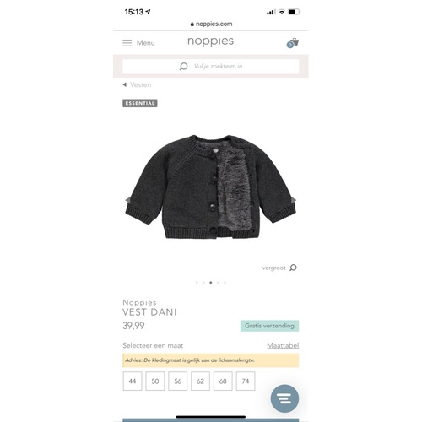This screenshot has width=422, height=422.
Task: Tap the battery icon in status bar
Action: pos(294,12)
